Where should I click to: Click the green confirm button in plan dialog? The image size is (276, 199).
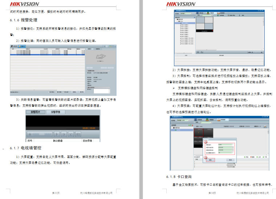coord(211,159)
